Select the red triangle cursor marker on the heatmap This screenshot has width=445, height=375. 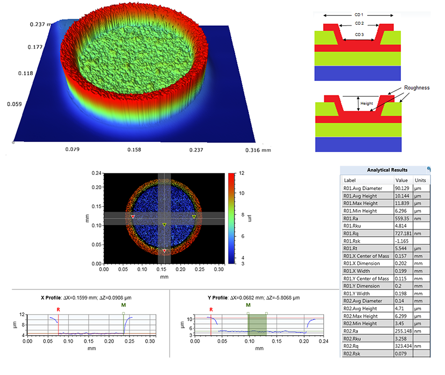tap(133, 217)
